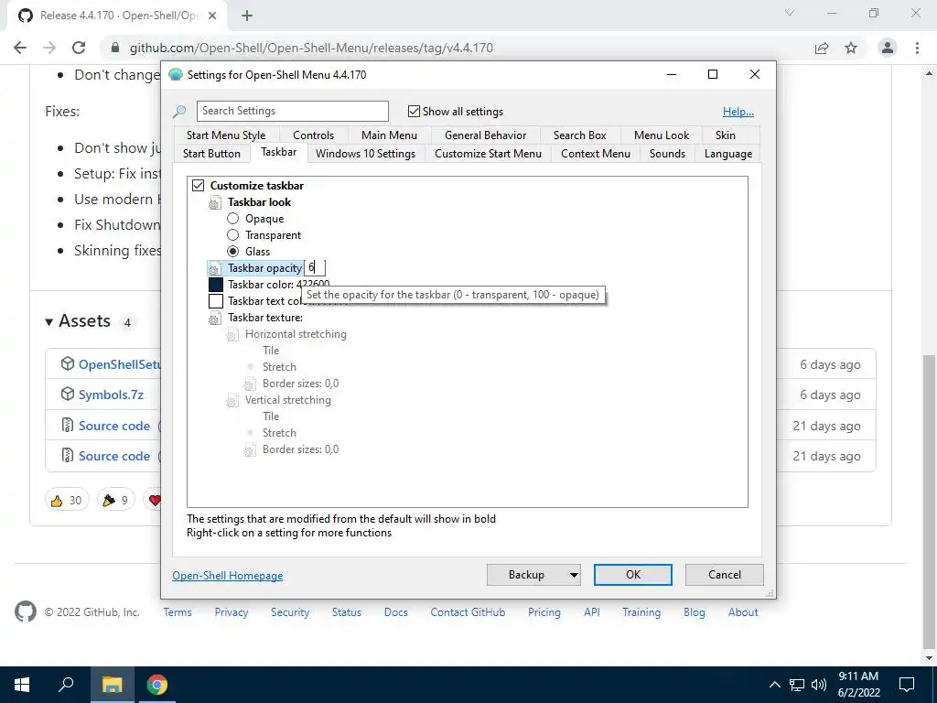Open the Language tab
Viewport: 937px width, 703px height.
[727, 154]
